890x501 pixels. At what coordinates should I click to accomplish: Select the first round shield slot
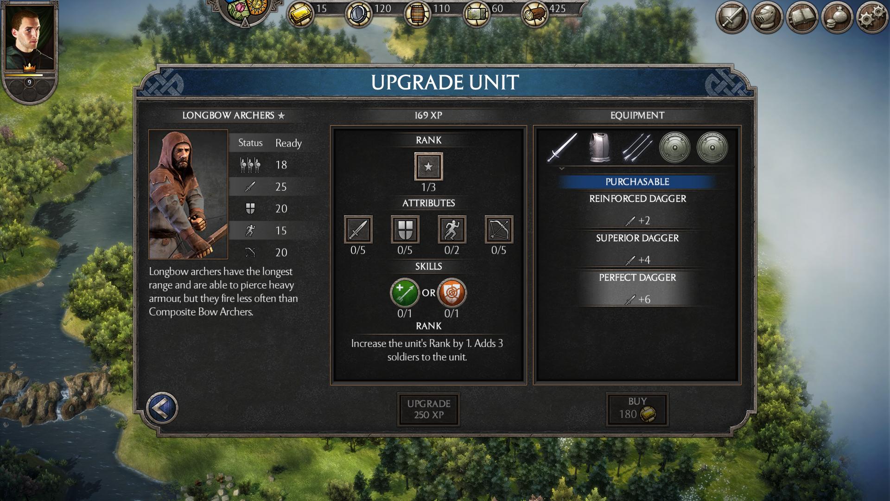[674, 148]
